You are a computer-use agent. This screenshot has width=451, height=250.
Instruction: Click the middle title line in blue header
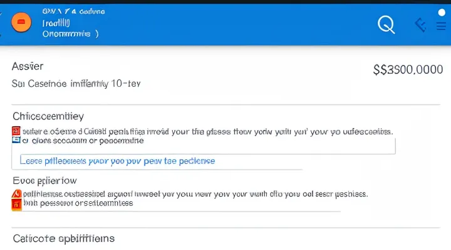56,23
